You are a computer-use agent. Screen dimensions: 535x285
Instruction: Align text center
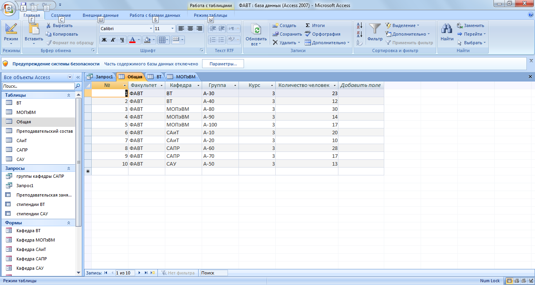tap(190, 28)
